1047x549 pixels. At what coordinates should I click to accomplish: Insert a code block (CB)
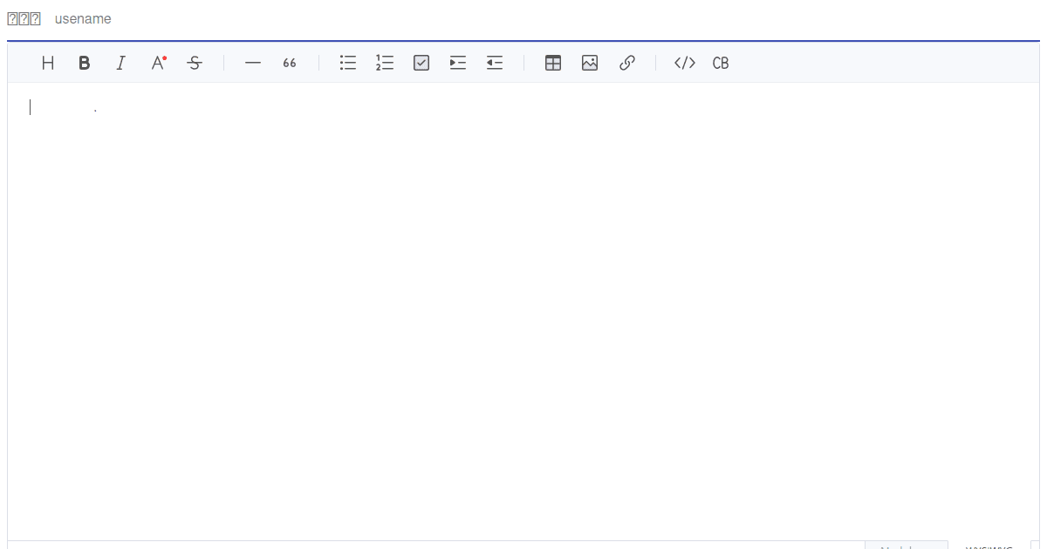[721, 63]
